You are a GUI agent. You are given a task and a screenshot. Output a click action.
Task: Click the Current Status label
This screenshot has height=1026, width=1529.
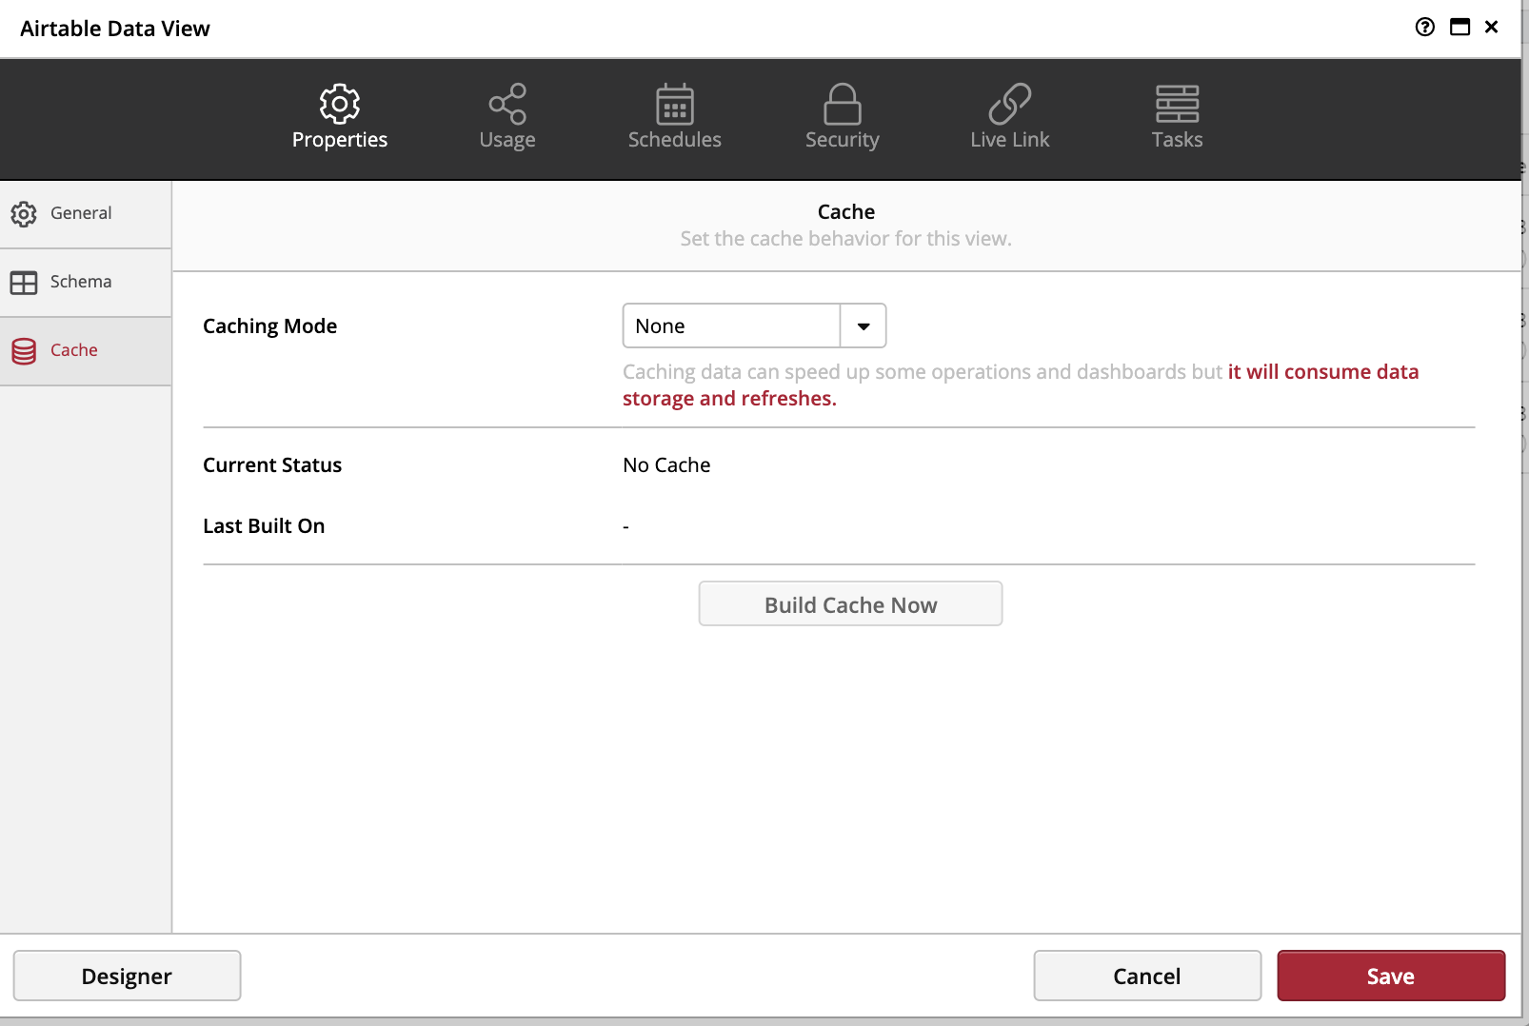272,465
